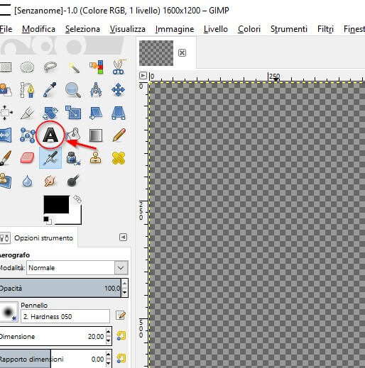Image resolution: width=365 pixels, height=368 pixels.
Task: Select the Paintbrush tool
Action: click(x=5, y=158)
